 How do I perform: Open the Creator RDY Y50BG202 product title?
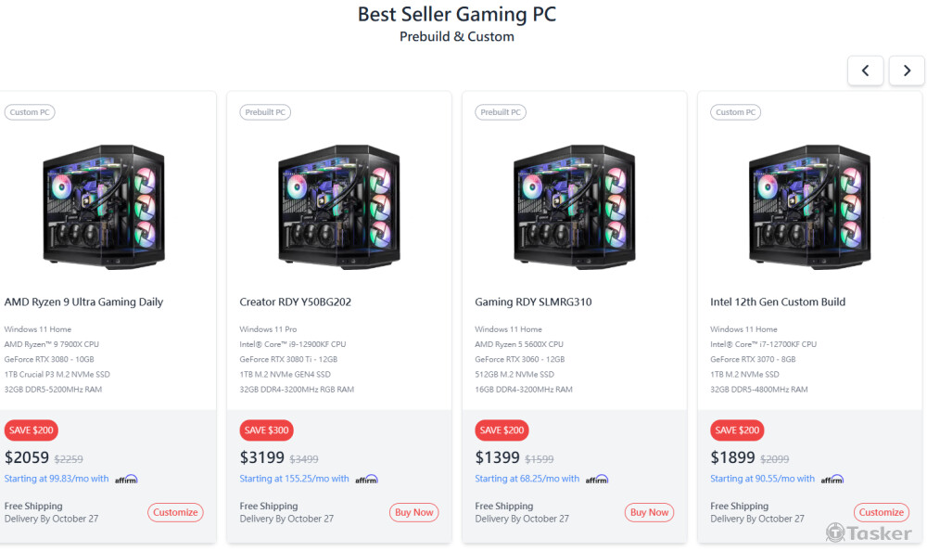(x=295, y=302)
